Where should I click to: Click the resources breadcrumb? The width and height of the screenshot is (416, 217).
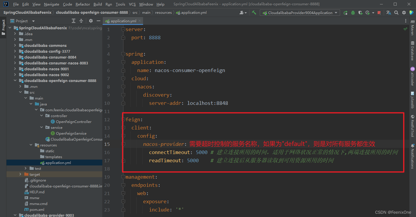(163, 13)
